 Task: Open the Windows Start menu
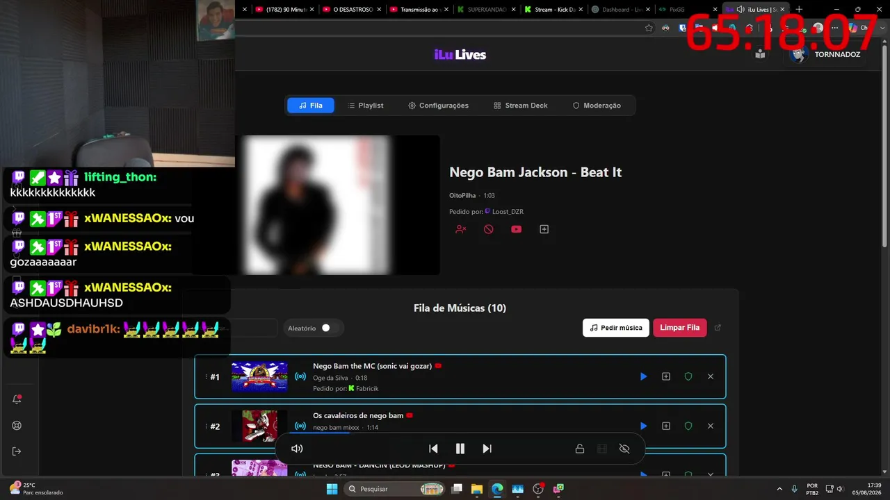[332, 489]
